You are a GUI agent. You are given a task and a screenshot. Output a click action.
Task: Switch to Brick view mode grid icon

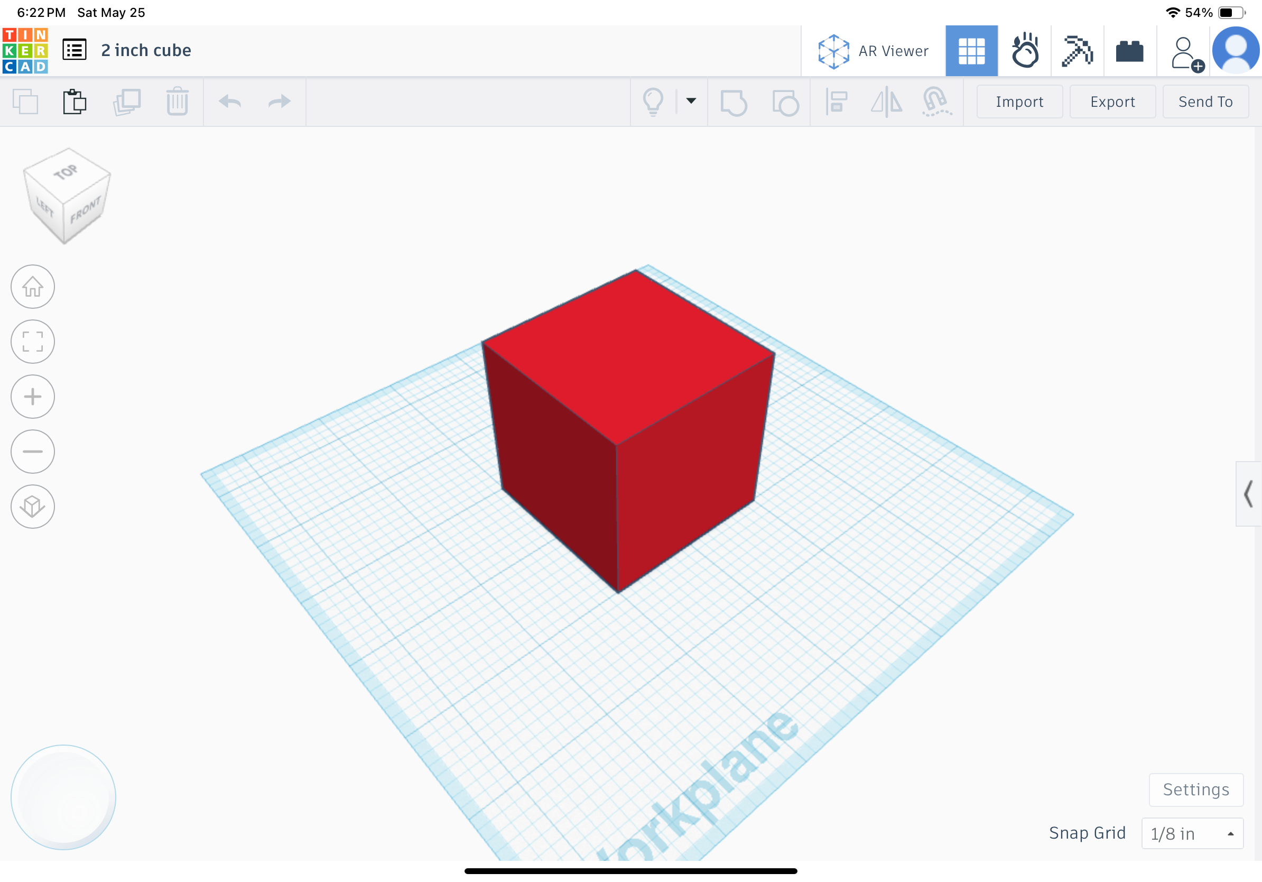coord(971,50)
